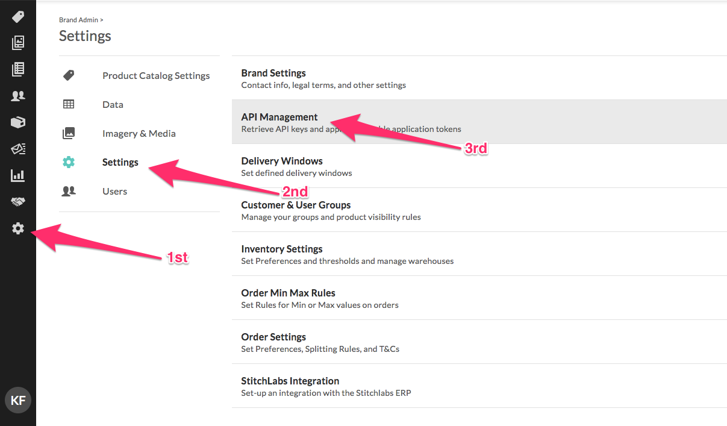Screen dimensions: 727x426
Task: Open Brand Settings
Action: point(479,78)
